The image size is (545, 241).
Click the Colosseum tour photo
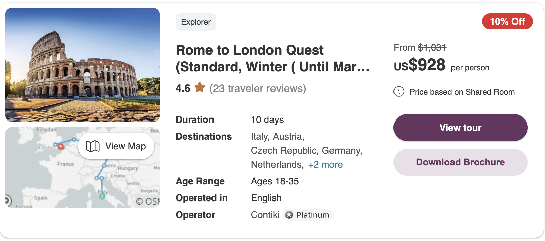pos(82,64)
